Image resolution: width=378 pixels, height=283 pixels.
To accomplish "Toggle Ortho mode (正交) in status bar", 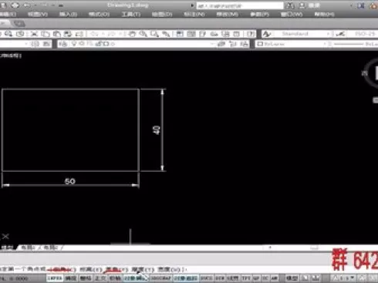I will 100,278.
